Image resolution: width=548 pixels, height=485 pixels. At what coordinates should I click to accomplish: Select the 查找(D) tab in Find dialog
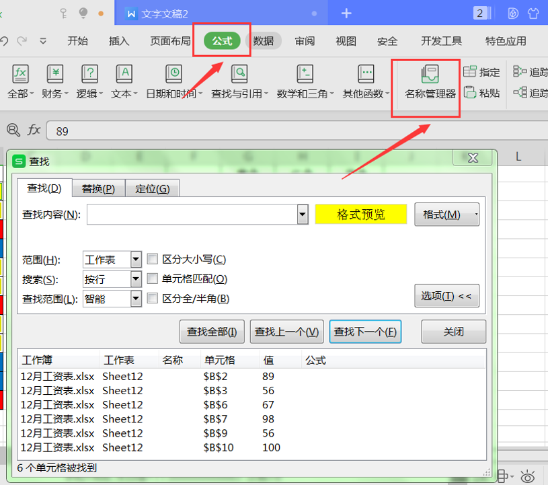coord(44,188)
